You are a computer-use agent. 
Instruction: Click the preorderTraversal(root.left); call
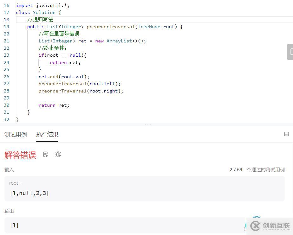[x=79, y=84]
